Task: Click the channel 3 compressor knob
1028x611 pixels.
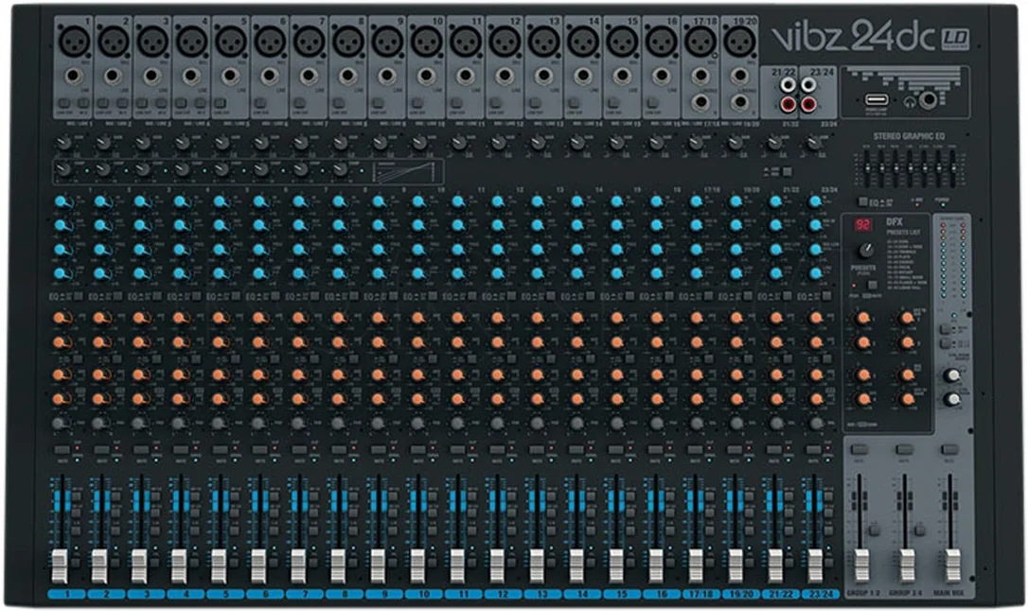Action: pos(142,169)
